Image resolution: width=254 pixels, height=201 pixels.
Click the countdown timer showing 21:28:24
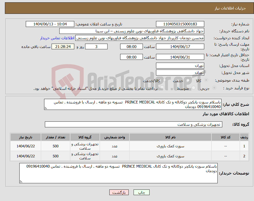pyautogui.click(x=63, y=46)
